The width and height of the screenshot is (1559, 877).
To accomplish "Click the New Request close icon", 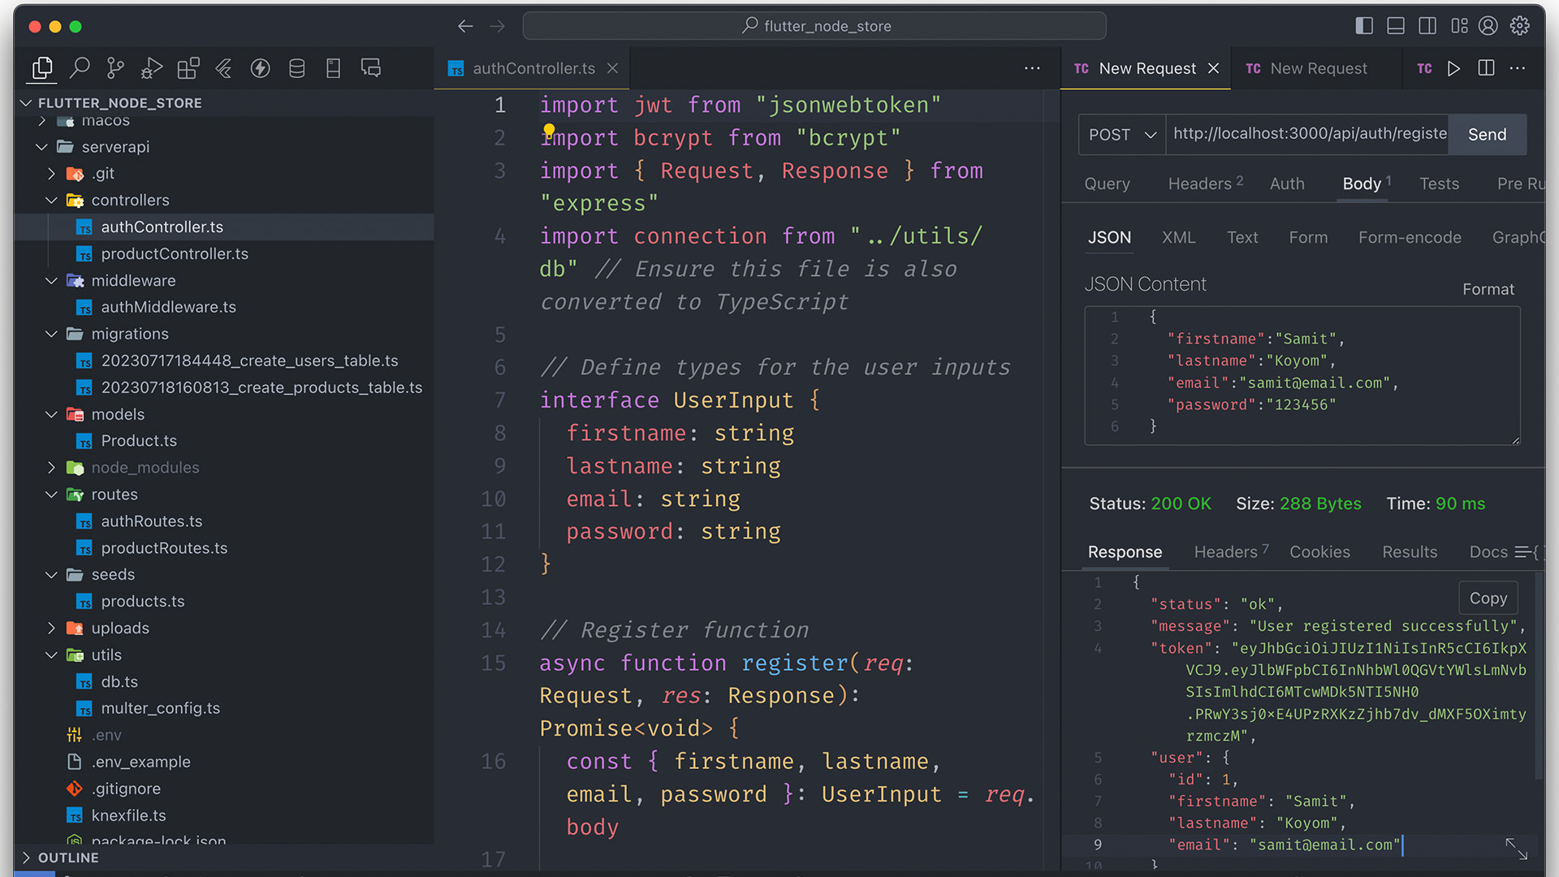I will click(x=1214, y=67).
